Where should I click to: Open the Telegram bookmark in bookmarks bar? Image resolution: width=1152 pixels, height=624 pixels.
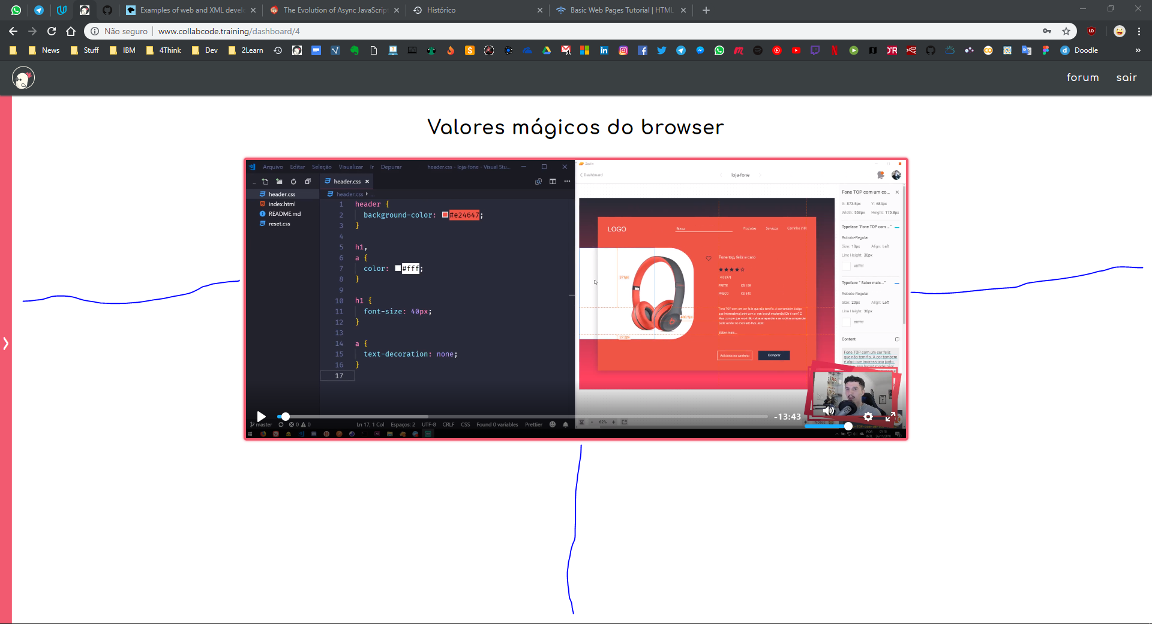pos(681,50)
